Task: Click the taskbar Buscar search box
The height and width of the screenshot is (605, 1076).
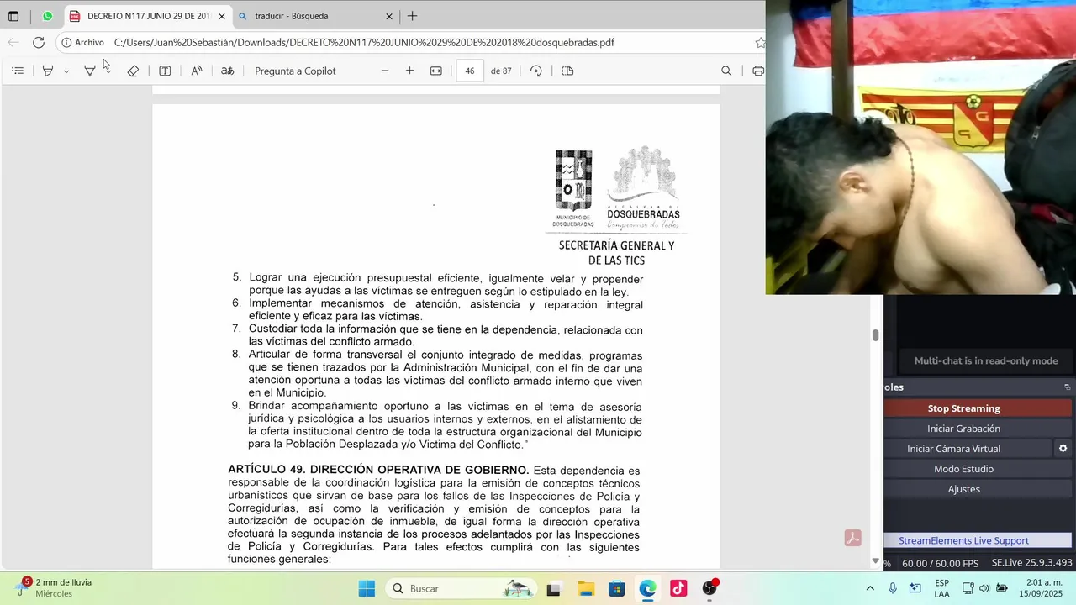Action: point(462,588)
